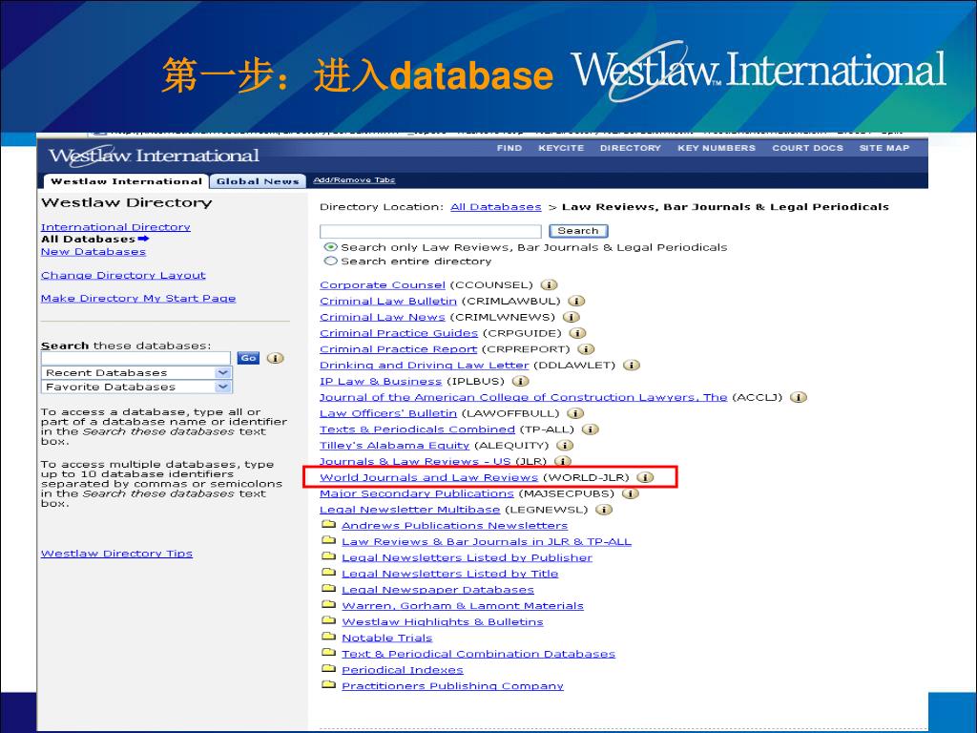Viewport: 977px width, 733px height.
Task: Open info icon for Tilley's Alabama Equity
Action: (x=565, y=446)
